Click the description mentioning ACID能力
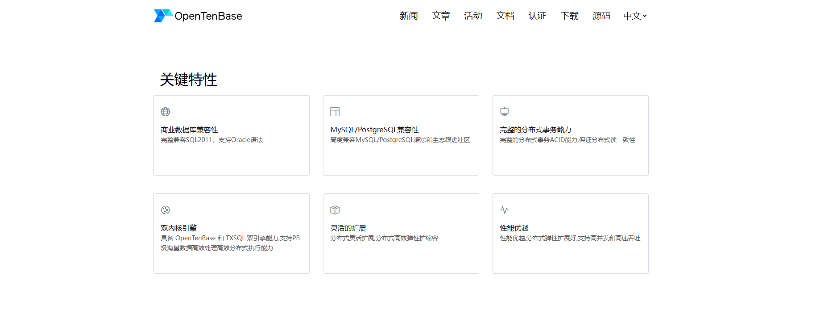The width and height of the screenshot is (820, 335). tap(567, 140)
